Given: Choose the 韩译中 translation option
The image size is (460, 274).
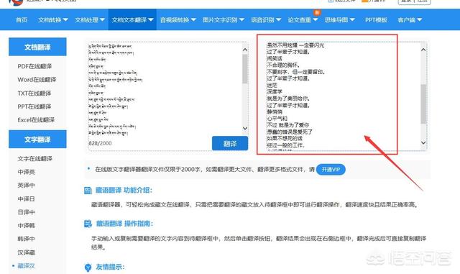Looking at the screenshot, I should click(x=26, y=239).
